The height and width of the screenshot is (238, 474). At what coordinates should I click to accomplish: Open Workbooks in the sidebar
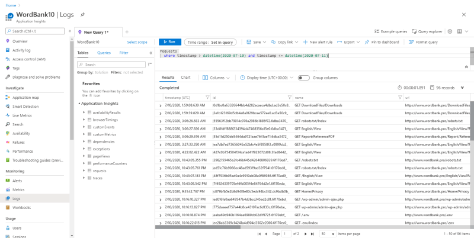tap(21, 207)
